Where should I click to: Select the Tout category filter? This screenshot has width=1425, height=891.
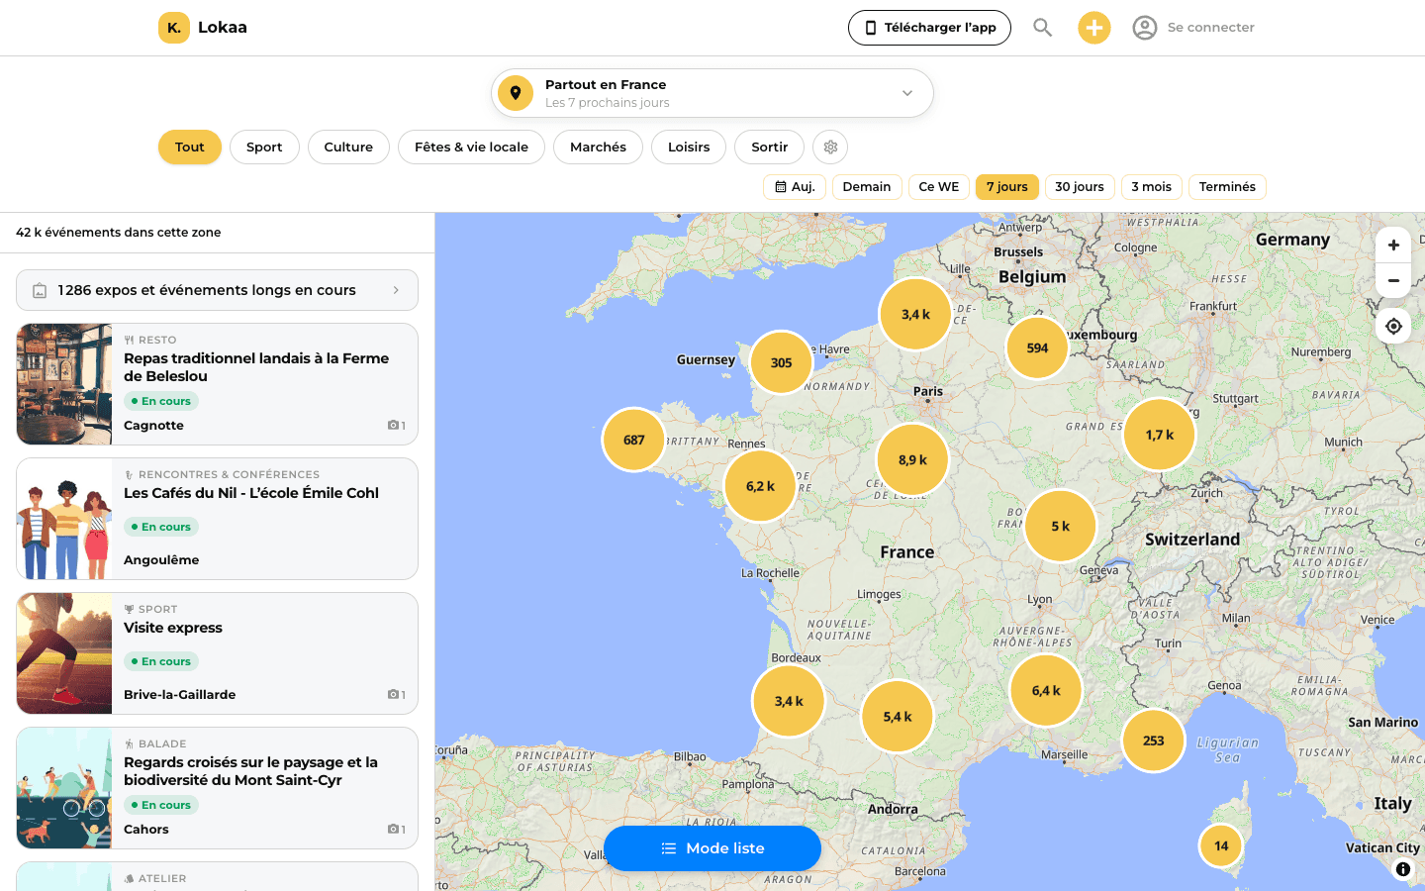190,148
